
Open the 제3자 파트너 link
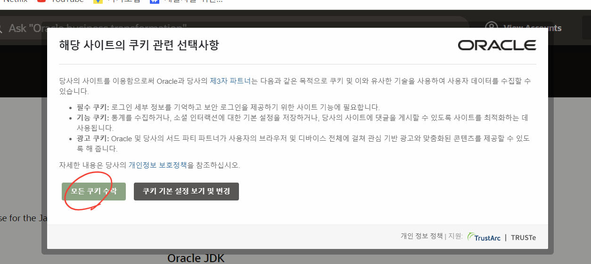[231, 81]
